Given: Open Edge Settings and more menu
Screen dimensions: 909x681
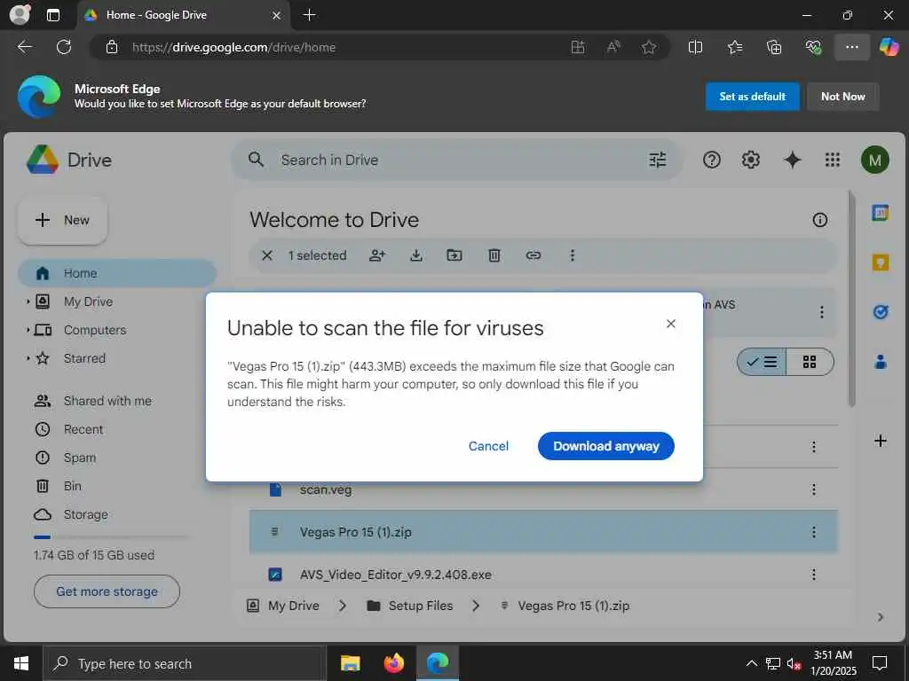Looking at the screenshot, I should pyautogui.click(x=851, y=47).
